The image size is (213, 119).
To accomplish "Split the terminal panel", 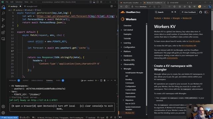I will point(101,80).
